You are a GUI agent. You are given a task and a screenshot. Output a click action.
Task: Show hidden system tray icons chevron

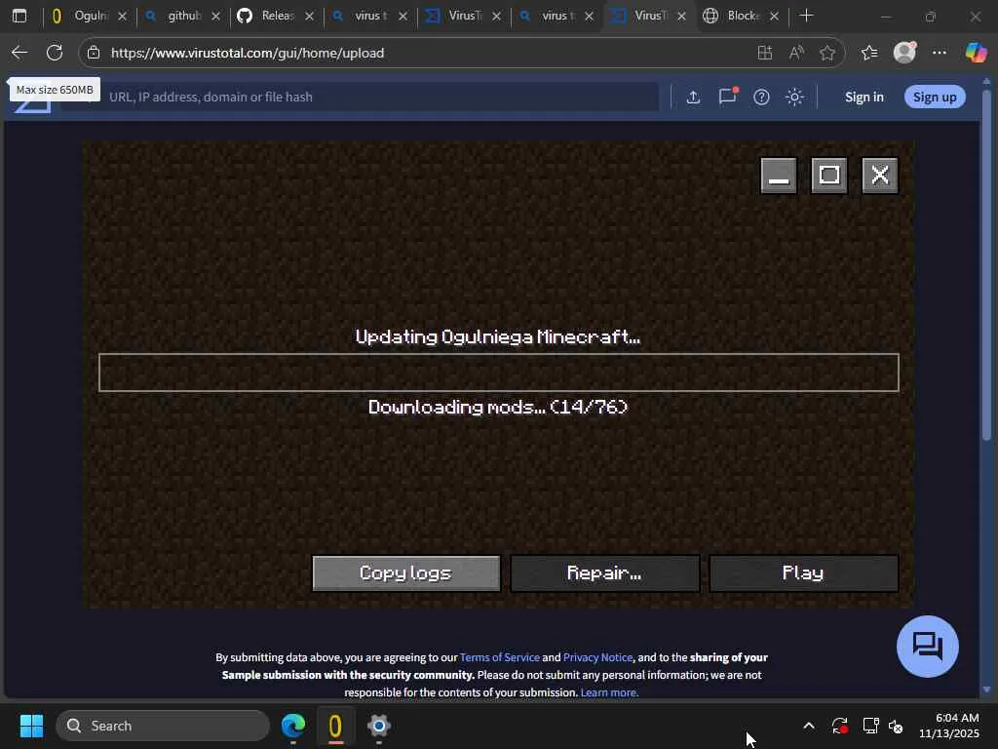[x=808, y=726]
